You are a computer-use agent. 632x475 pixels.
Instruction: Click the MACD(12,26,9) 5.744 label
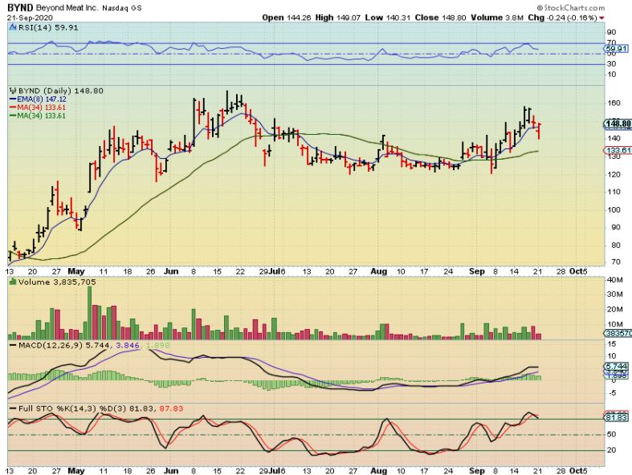59,345
